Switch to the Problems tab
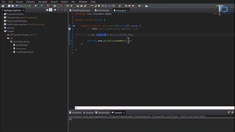Screen dimensions: 235x132 tap(75, 113)
